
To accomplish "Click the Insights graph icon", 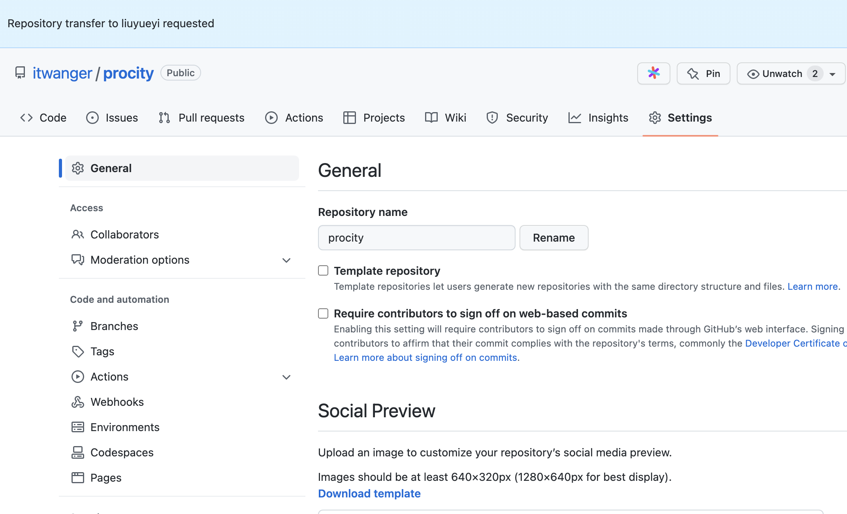I will (575, 118).
